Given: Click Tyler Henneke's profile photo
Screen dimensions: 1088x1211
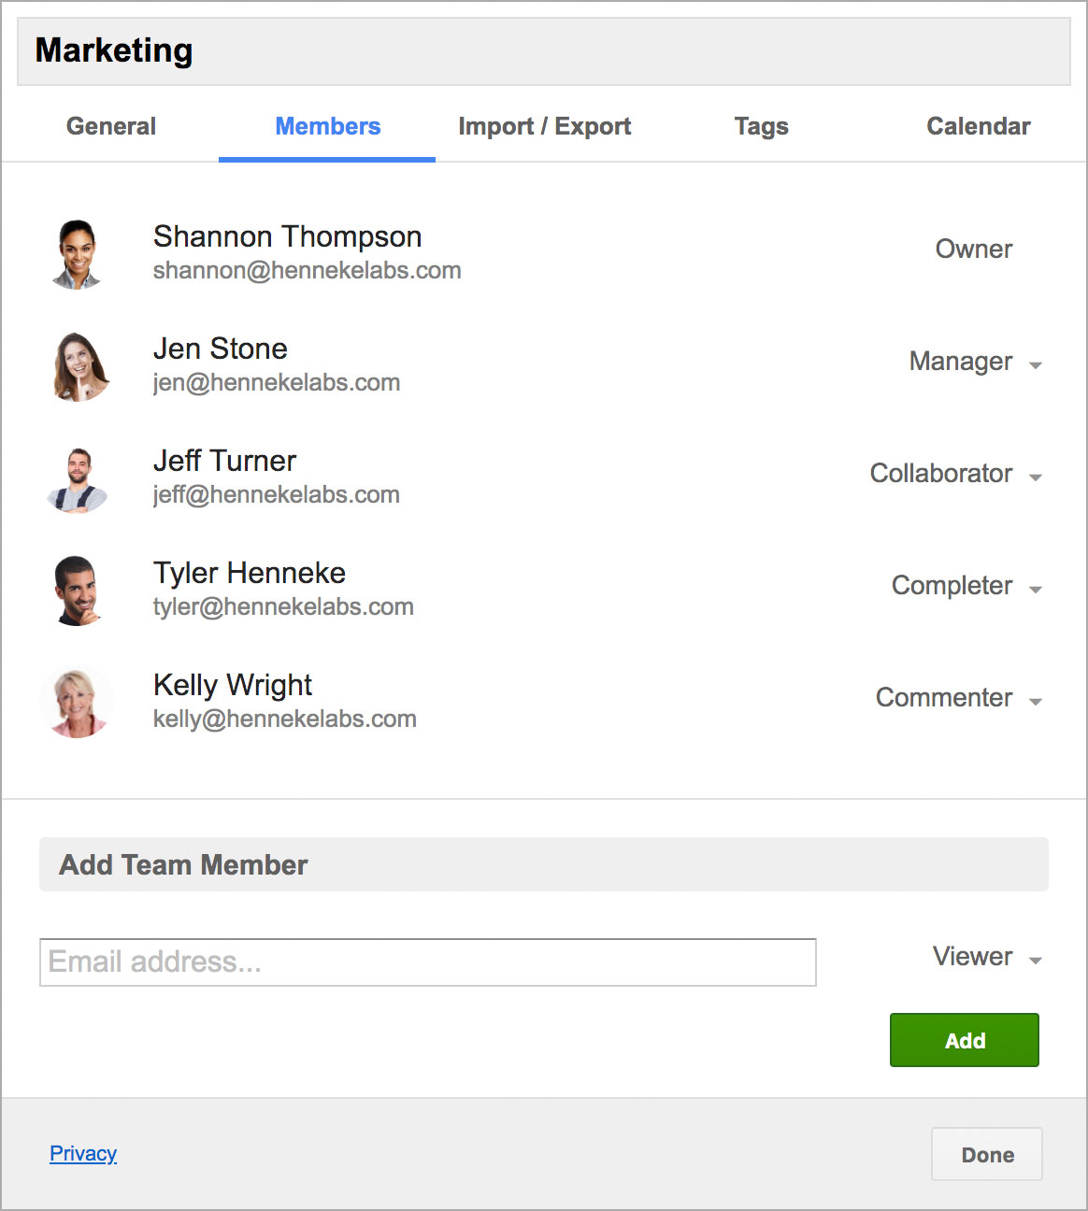Looking at the screenshot, I should click(77, 591).
